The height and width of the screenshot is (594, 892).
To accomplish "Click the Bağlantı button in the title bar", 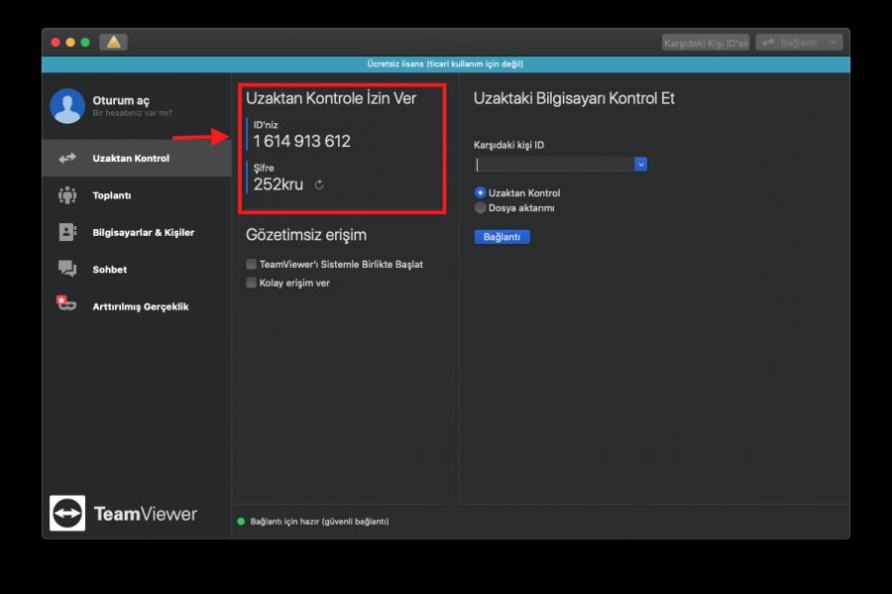I will tap(791, 43).
